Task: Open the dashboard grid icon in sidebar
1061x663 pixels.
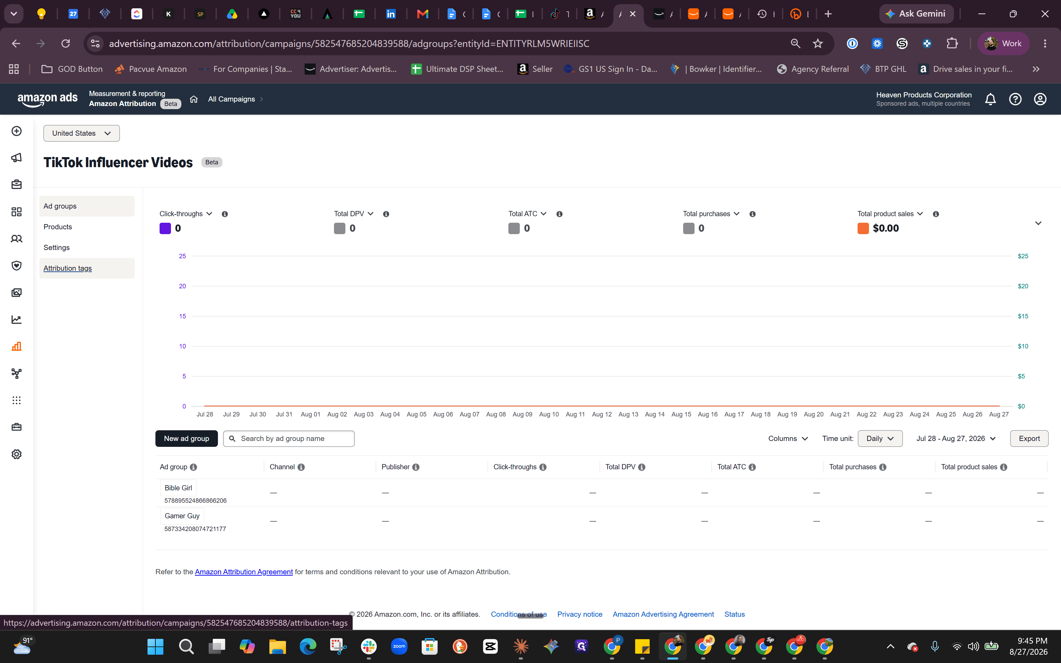Action: [x=17, y=212]
